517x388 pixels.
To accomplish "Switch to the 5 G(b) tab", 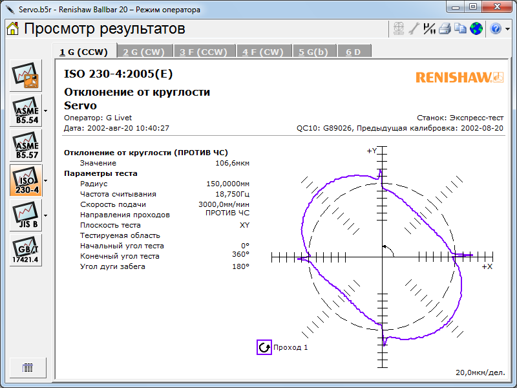I will [x=313, y=52].
